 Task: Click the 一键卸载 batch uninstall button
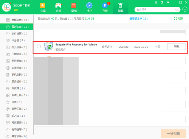tap(174, 134)
